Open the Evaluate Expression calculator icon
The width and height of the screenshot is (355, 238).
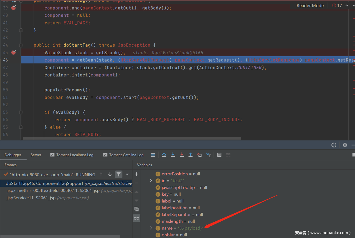[x=219, y=155]
